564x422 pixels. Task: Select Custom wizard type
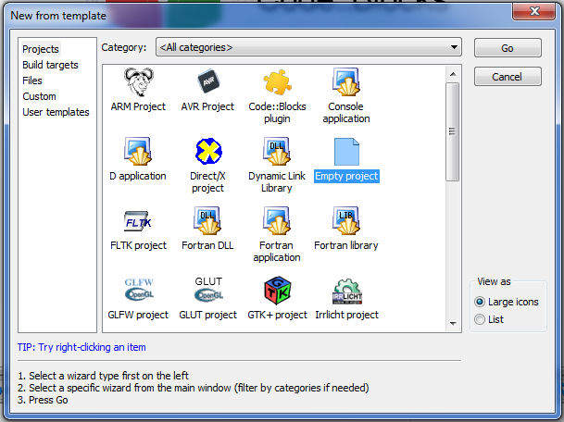coord(39,96)
